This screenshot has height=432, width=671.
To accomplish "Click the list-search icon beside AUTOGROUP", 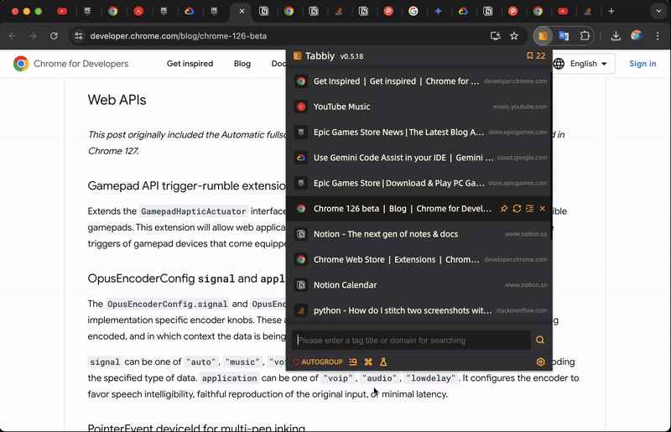I will [353, 362].
